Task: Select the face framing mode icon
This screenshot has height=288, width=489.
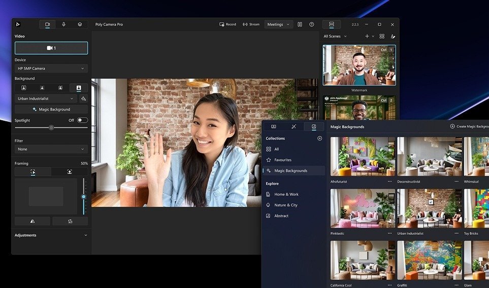Action: [70, 171]
